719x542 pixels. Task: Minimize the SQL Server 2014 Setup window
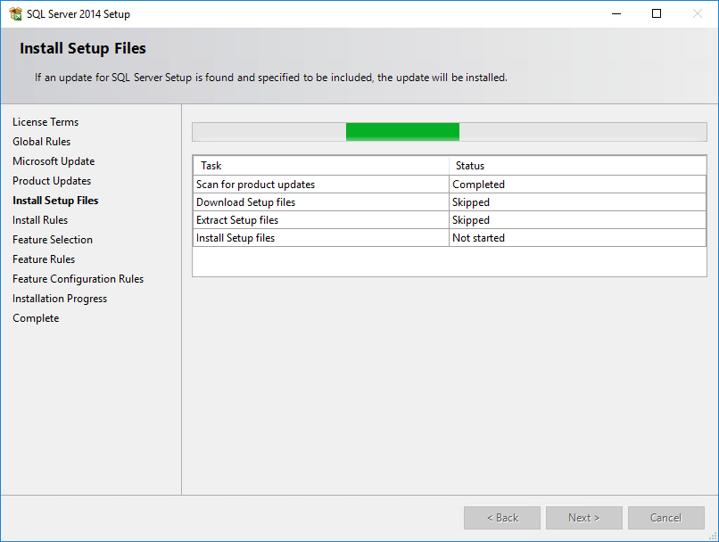(x=616, y=13)
